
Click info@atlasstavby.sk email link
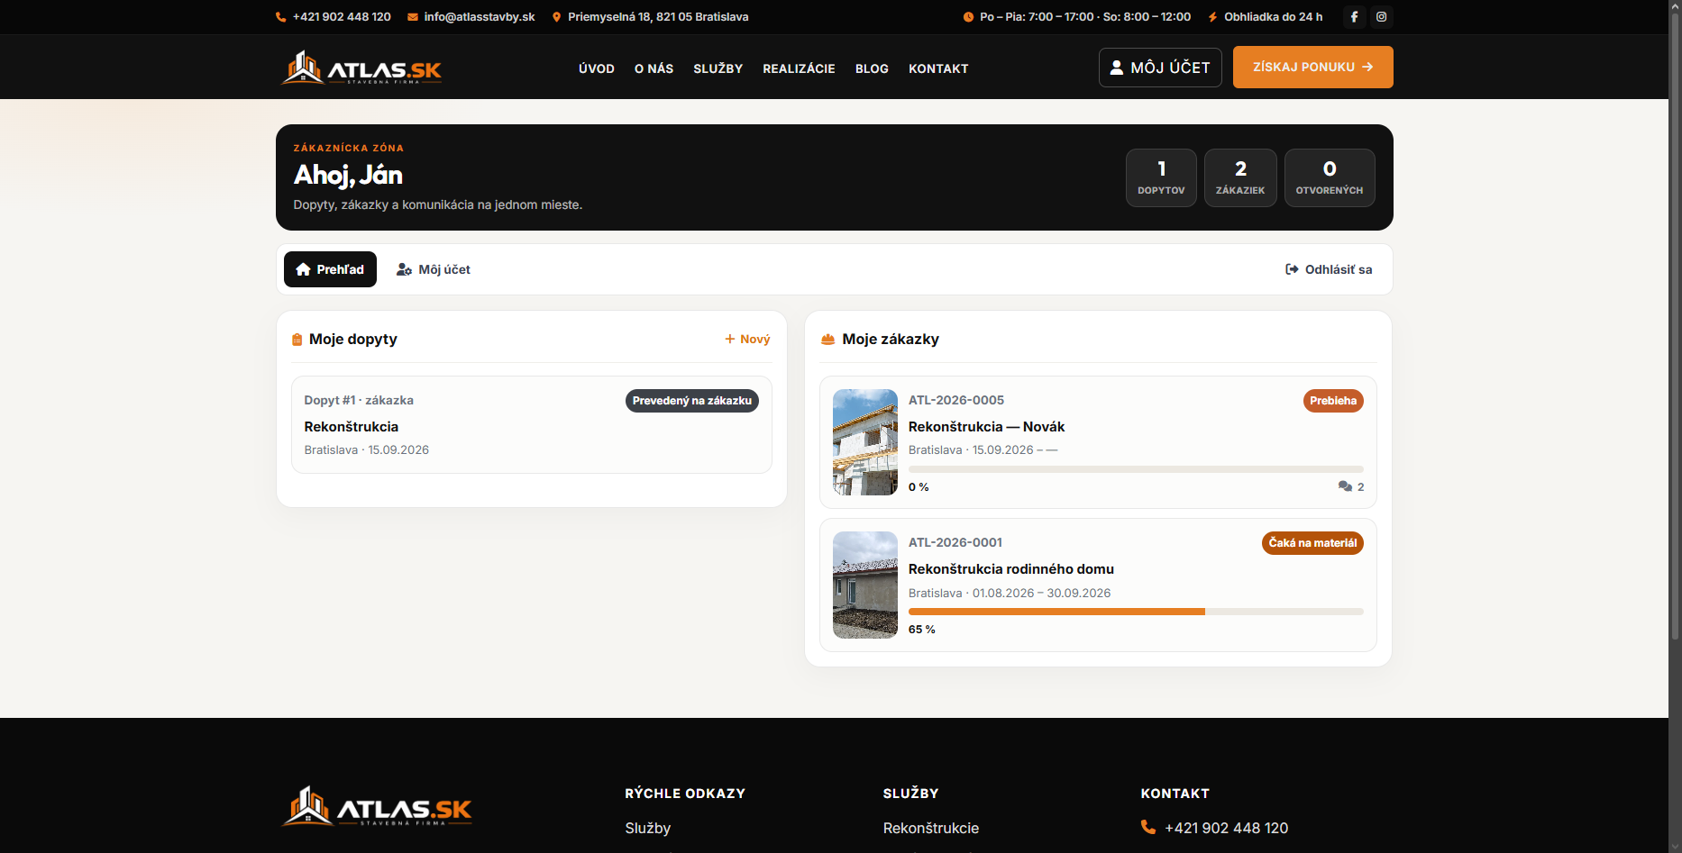[480, 17]
